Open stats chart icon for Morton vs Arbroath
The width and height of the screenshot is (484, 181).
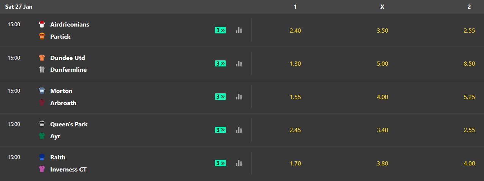pyautogui.click(x=239, y=97)
